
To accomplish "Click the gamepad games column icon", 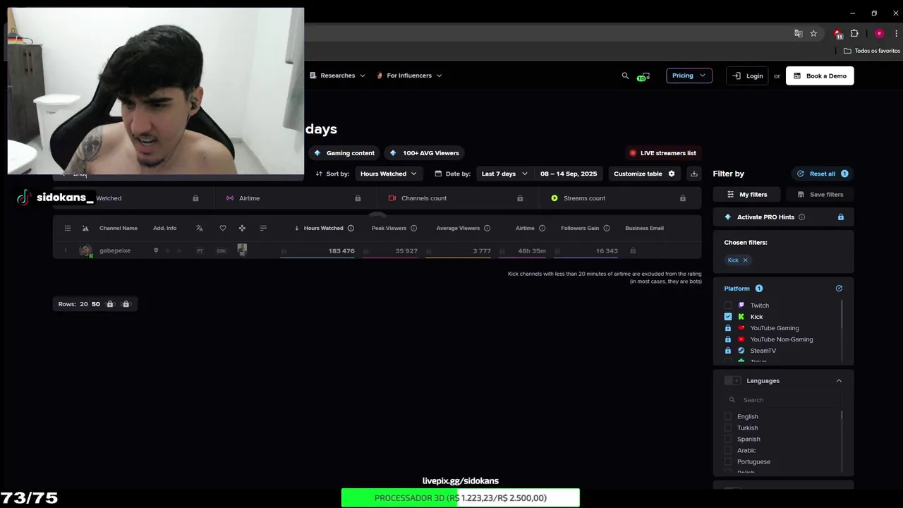I will pyautogui.click(x=242, y=228).
